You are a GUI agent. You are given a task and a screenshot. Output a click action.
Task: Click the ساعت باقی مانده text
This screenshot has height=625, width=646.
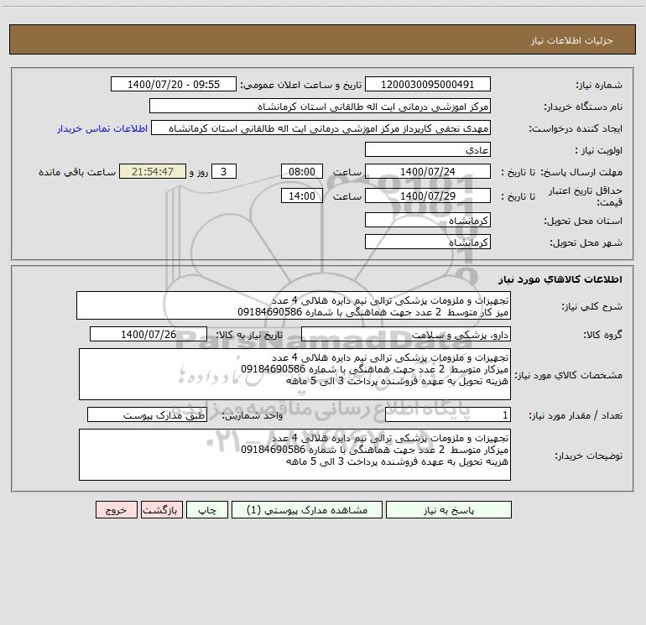pyautogui.click(x=77, y=172)
